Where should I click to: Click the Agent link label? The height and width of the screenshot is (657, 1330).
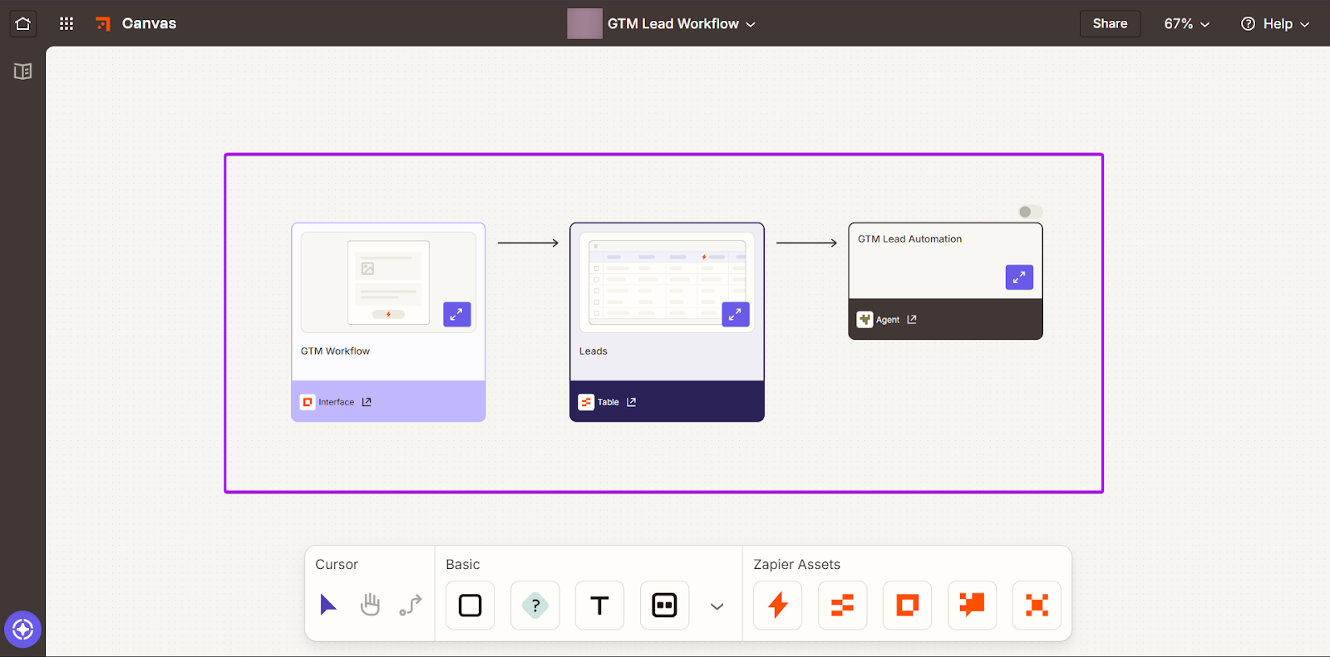(x=888, y=320)
